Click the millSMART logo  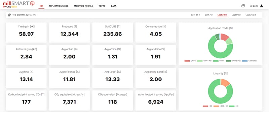pyautogui.click(x=19, y=4)
